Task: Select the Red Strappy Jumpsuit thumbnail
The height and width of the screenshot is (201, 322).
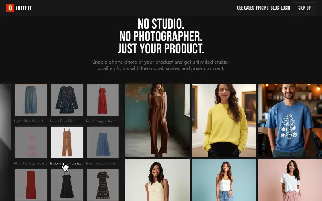Action: click(103, 100)
